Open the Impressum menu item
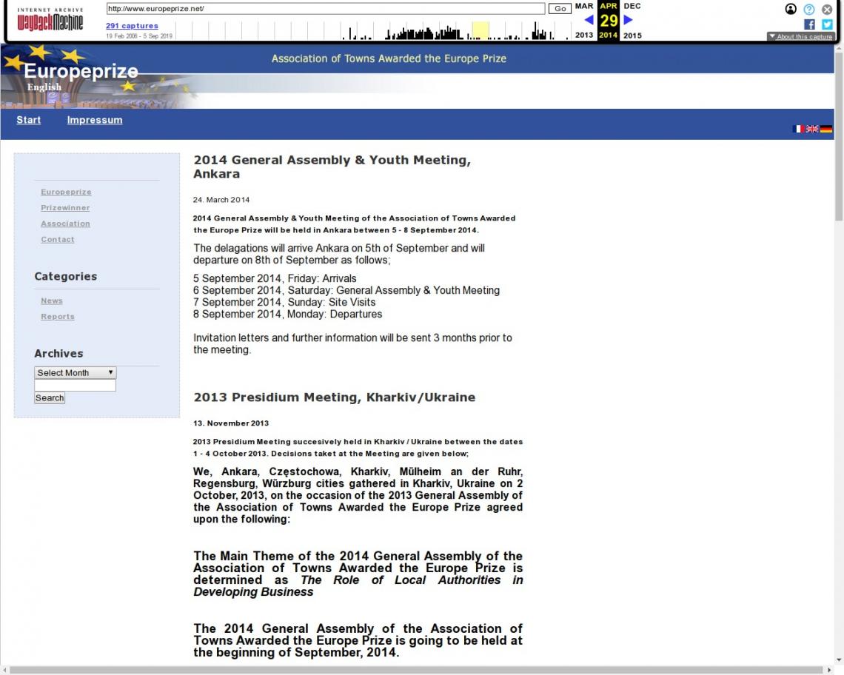The height and width of the screenshot is (675, 844). [95, 120]
